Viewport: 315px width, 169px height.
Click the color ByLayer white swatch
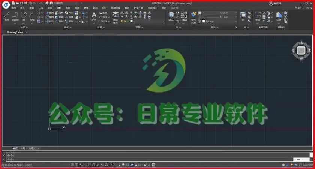coord(204,21)
